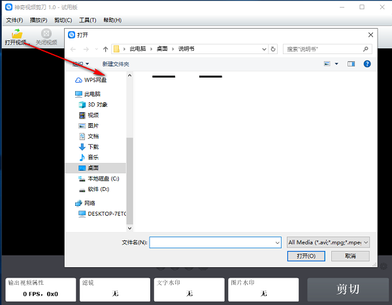Open the 工具(T) menu

88,20
